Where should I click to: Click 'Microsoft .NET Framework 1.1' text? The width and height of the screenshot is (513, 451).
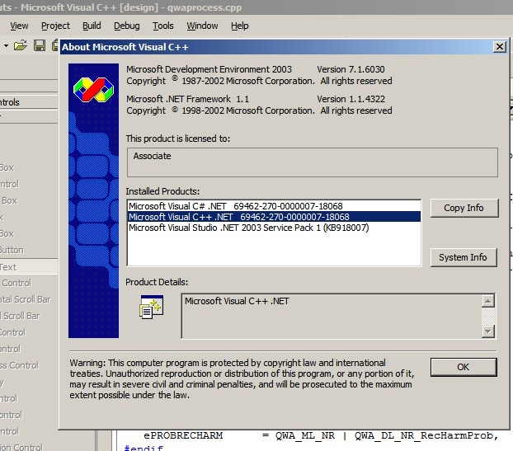click(x=187, y=99)
